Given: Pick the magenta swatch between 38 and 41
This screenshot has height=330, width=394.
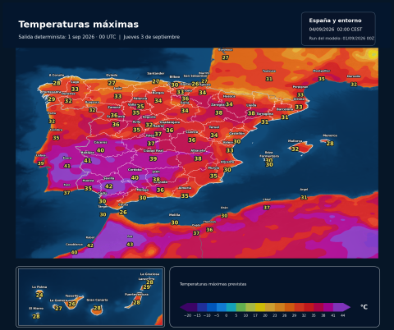Looking at the screenshot, I should 328,307.
